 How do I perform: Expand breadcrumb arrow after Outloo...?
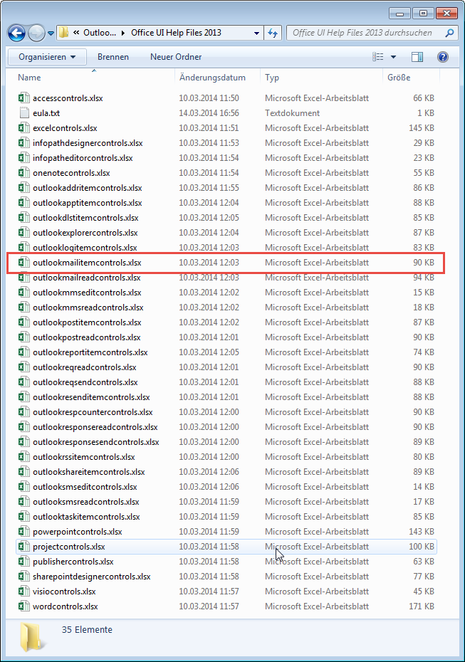123,33
